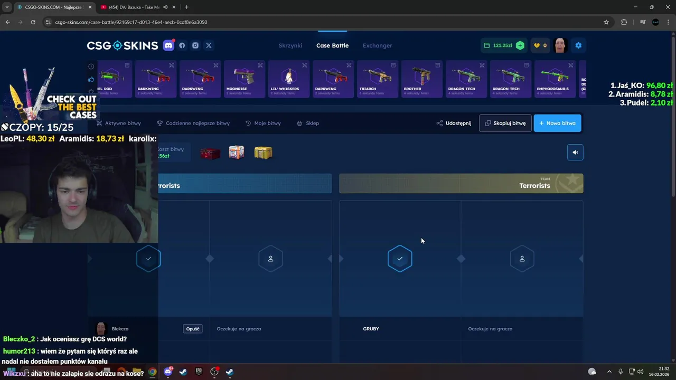Click the GRUBY player name
676x380 pixels.
pos(371,329)
